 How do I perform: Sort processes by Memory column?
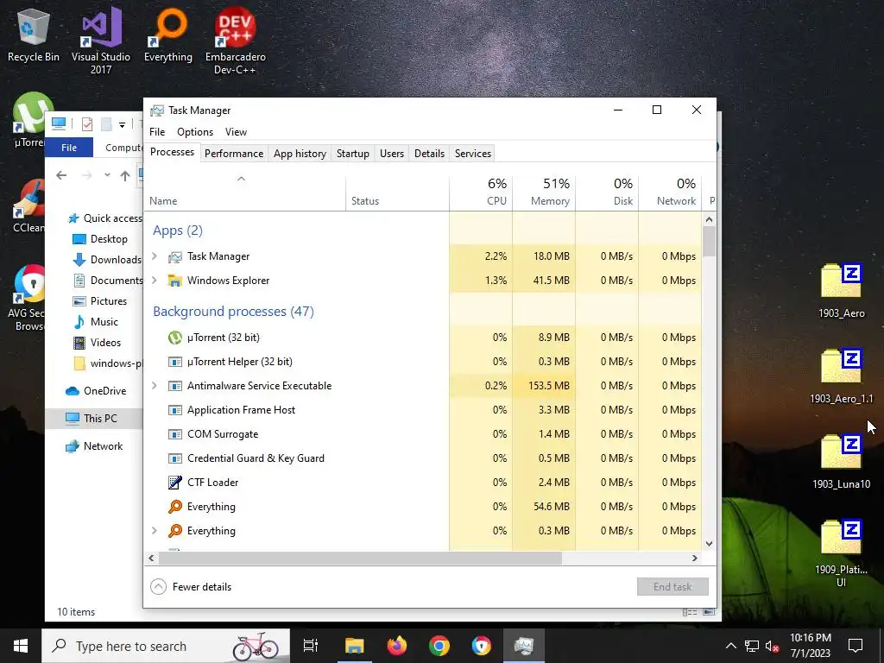point(544,193)
